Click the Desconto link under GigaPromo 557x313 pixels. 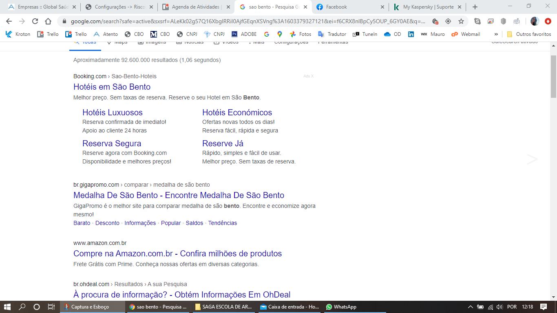(x=108, y=223)
